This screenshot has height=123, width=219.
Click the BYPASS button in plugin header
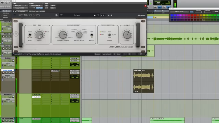[x=53, y=6]
